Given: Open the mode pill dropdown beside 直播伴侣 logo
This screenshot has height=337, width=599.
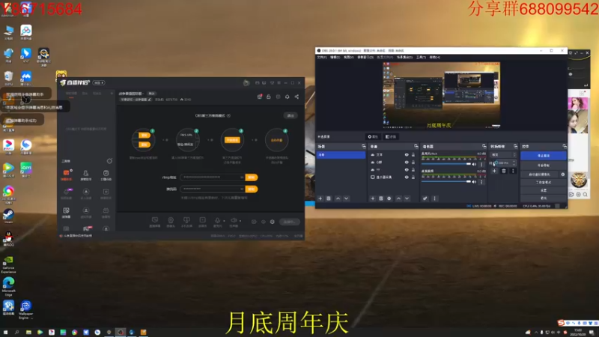Looking at the screenshot, I should pos(99,82).
